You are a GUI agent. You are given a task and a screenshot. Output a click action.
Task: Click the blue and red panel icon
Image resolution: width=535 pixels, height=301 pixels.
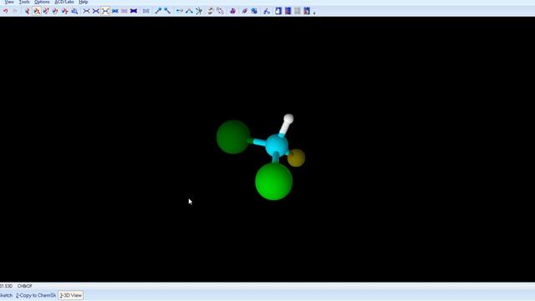coord(288,11)
